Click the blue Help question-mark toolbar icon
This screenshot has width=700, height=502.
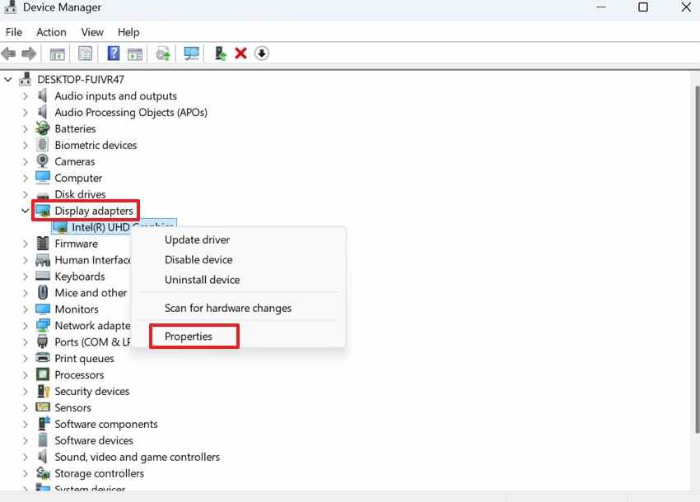click(x=114, y=53)
